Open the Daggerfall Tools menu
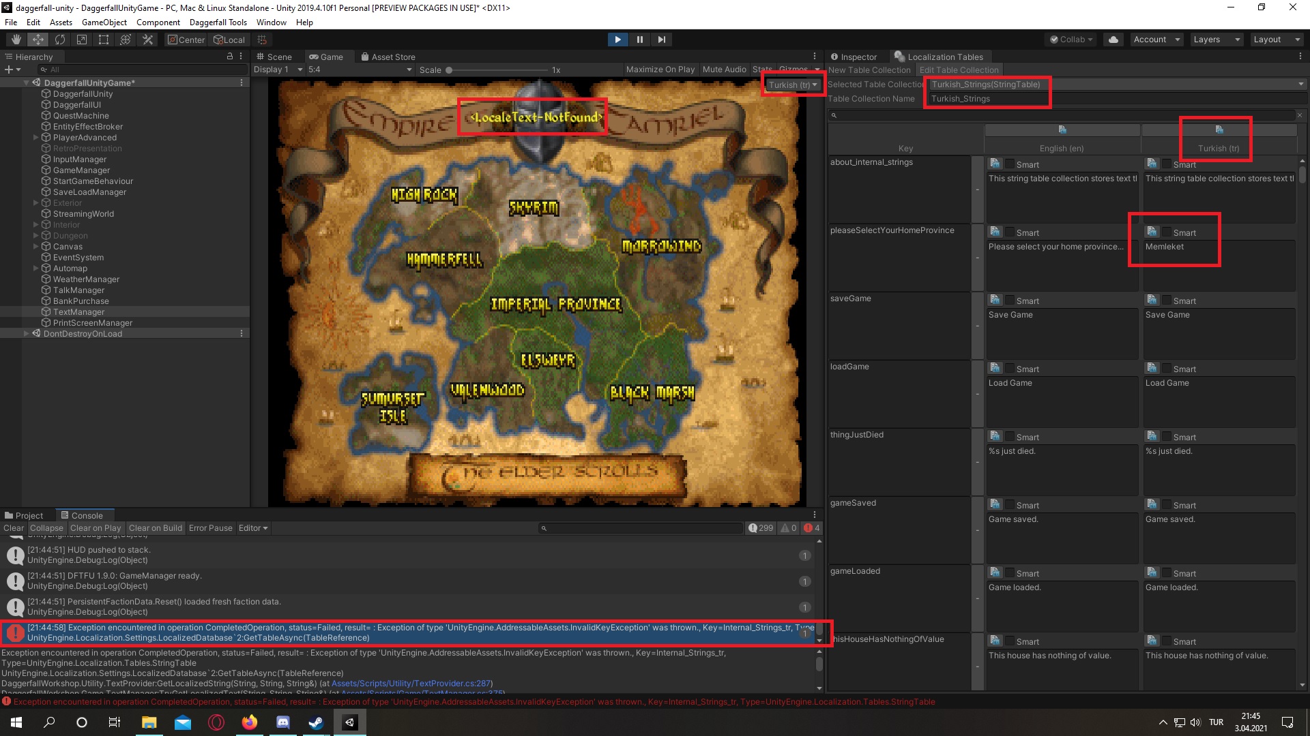1310x736 pixels. [x=218, y=22]
